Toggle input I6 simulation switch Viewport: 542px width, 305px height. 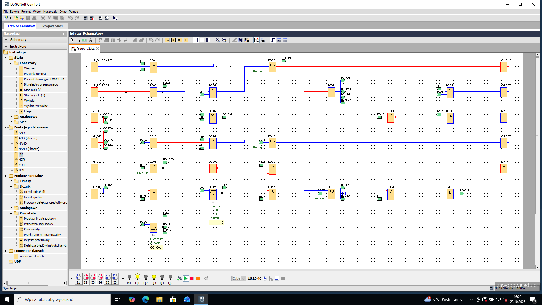click(x=115, y=278)
